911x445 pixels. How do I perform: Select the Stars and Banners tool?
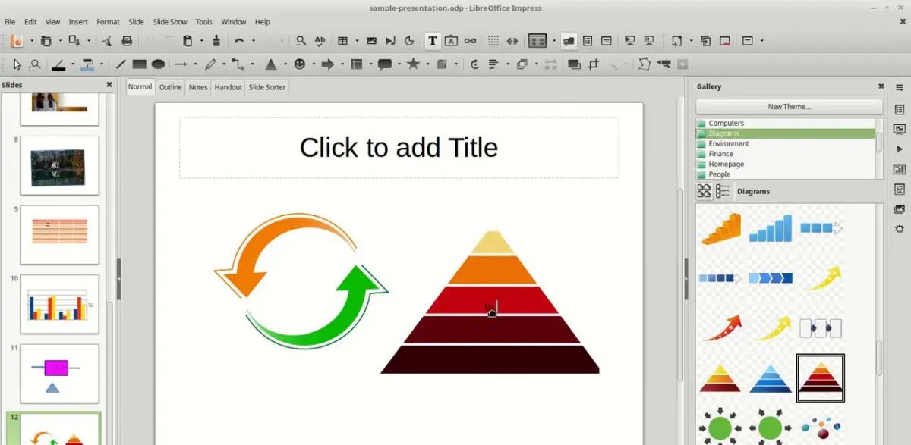[413, 64]
